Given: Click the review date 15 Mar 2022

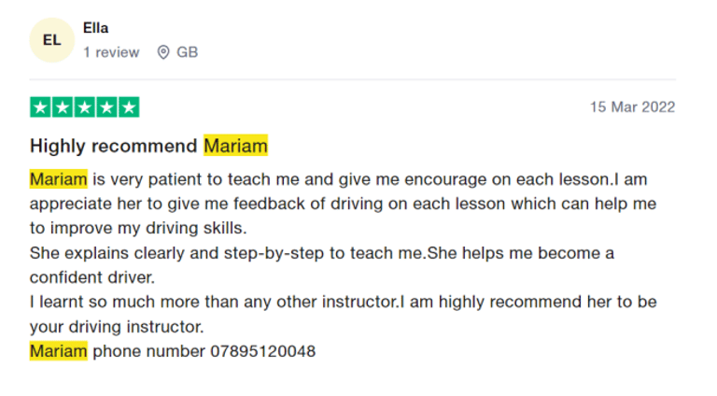Looking at the screenshot, I should (x=632, y=107).
